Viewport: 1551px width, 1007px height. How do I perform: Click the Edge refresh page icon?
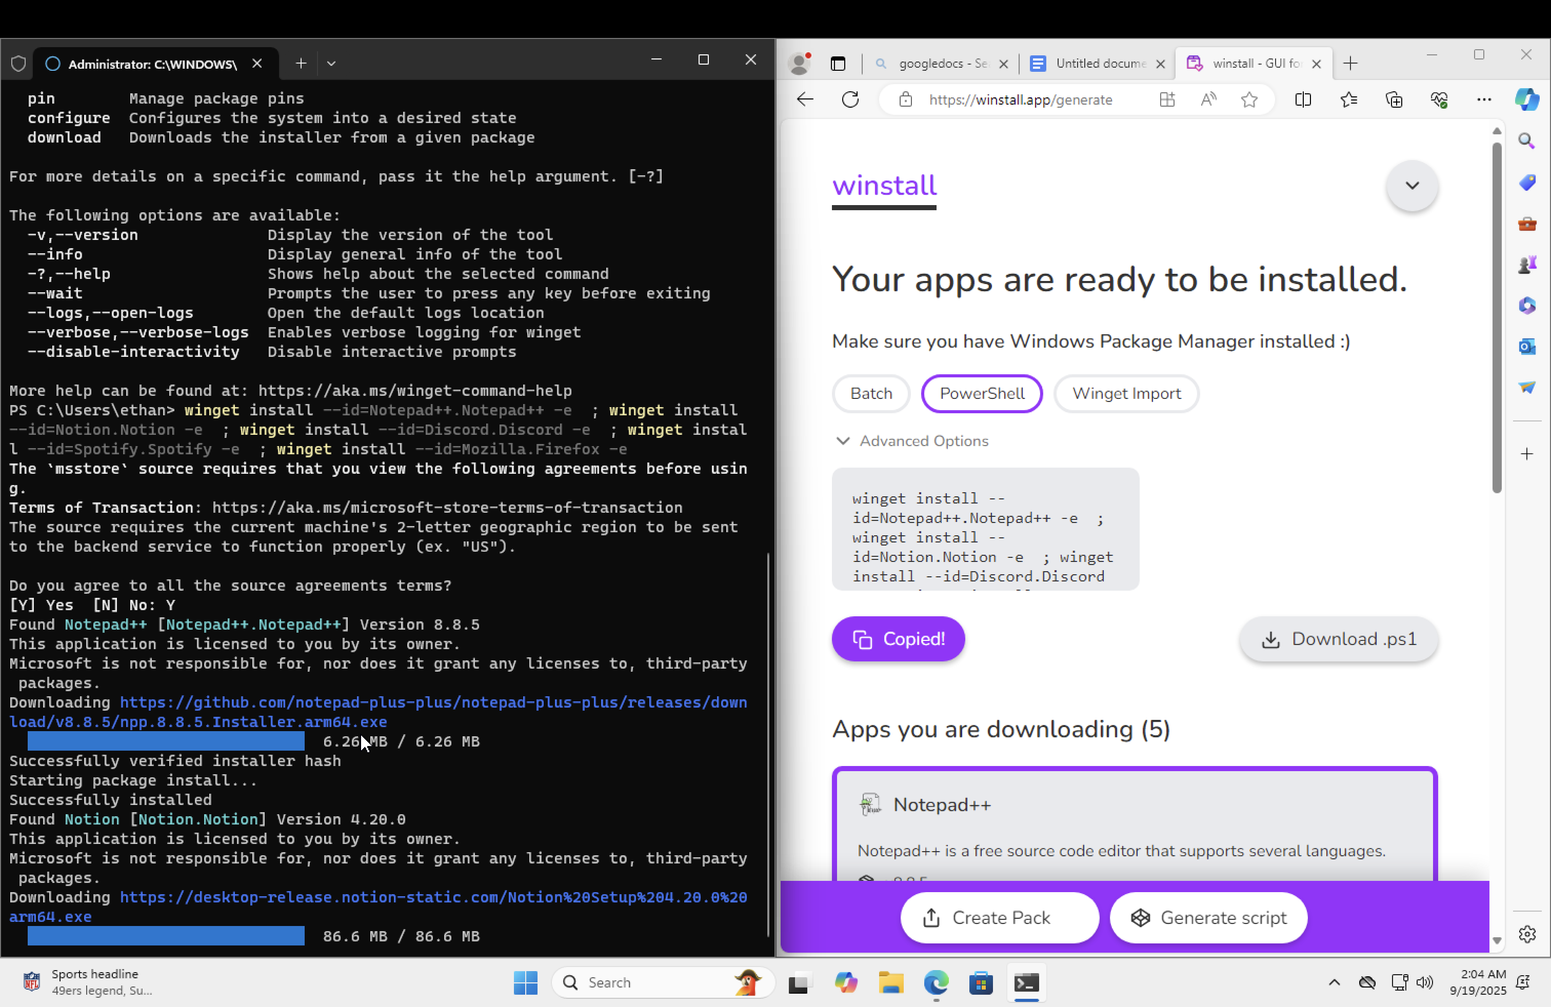point(850,99)
